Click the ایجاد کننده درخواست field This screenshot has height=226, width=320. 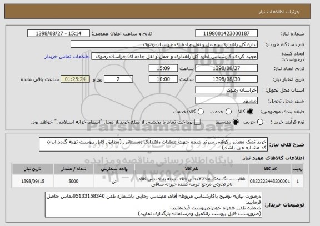coord(174,57)
